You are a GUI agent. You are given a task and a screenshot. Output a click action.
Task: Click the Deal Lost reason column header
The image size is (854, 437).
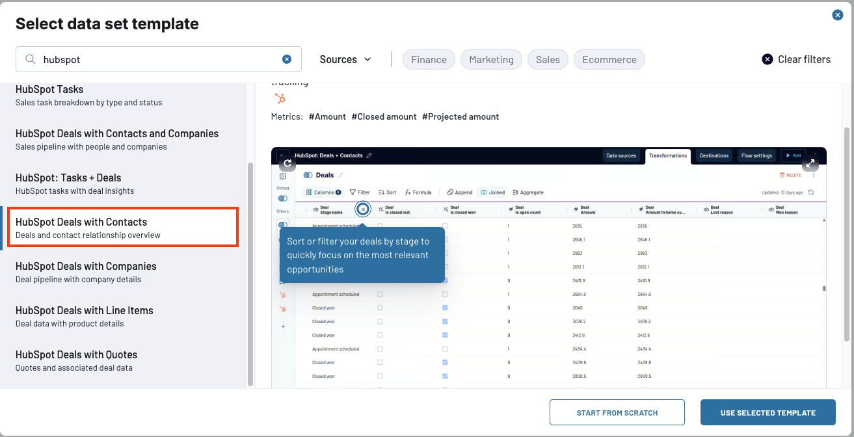(728, 209)
